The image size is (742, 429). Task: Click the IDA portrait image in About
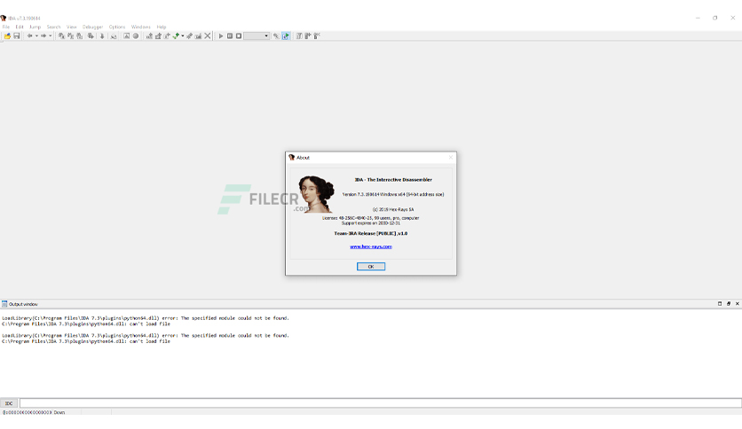pyautogui.click(x=316, y=194)
